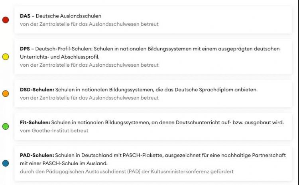The width and height of the screenshot is (299, 185).
Task: Click the blue PAD-Schulen dot
Action: (x=6, y=163)
